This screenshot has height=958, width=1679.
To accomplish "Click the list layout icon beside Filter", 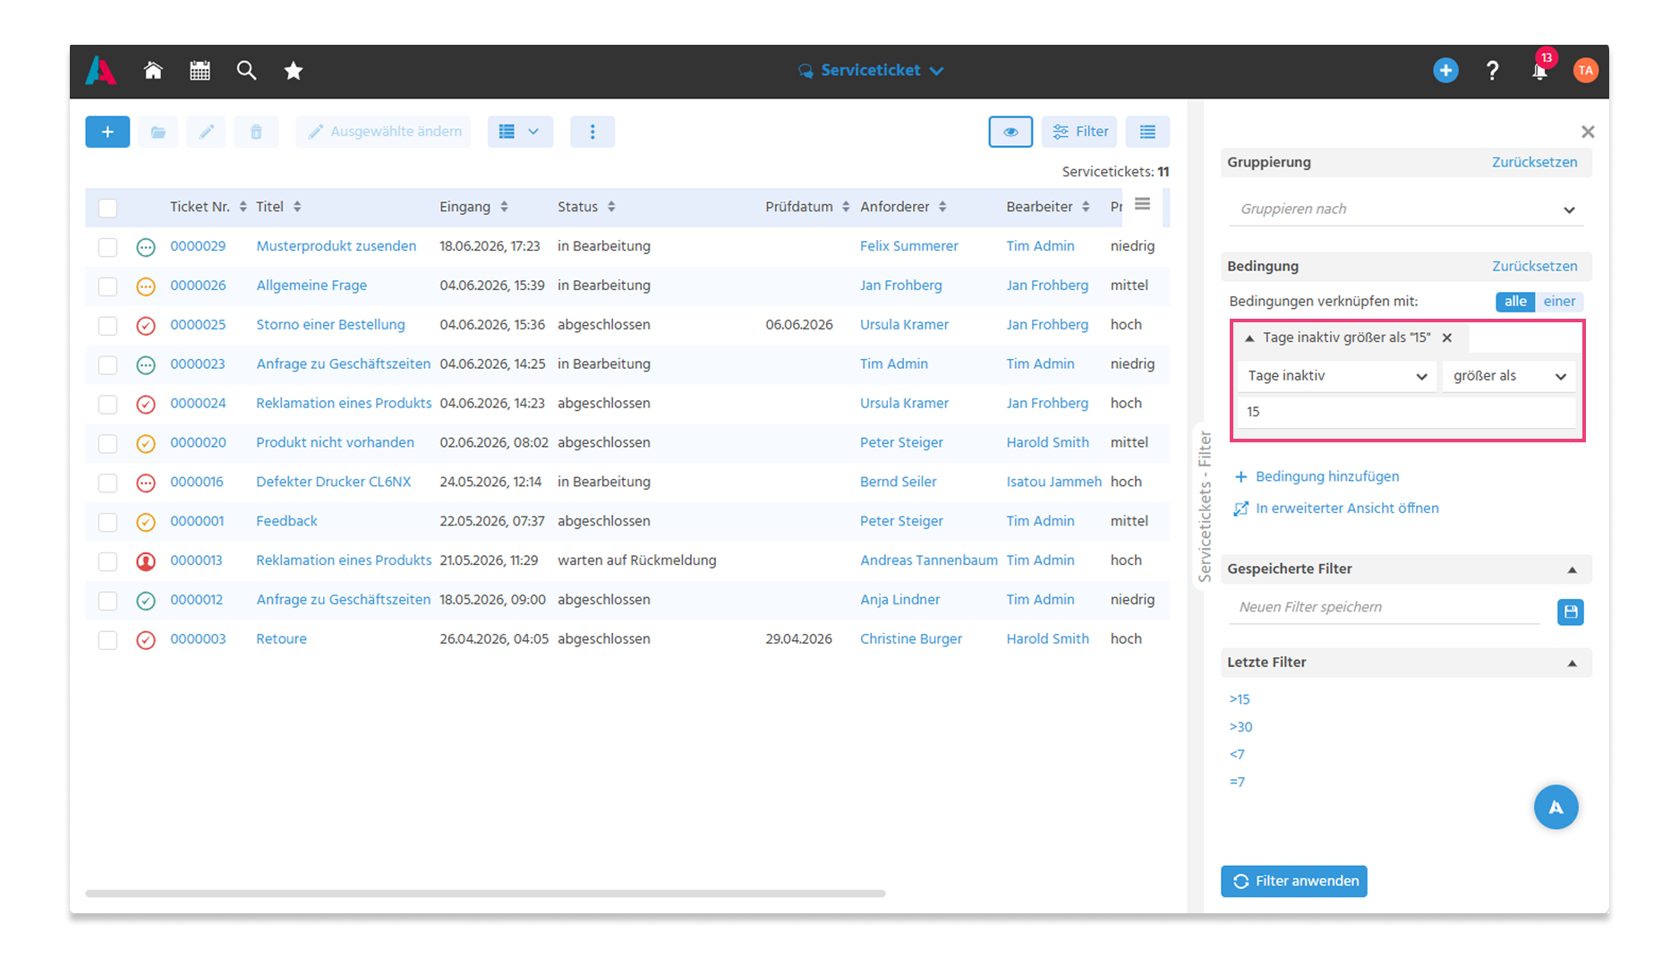I will coord(1147,132).
